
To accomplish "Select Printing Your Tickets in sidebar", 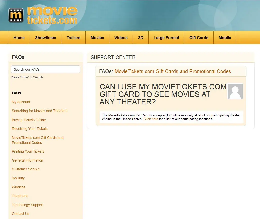I will (28, 151).
